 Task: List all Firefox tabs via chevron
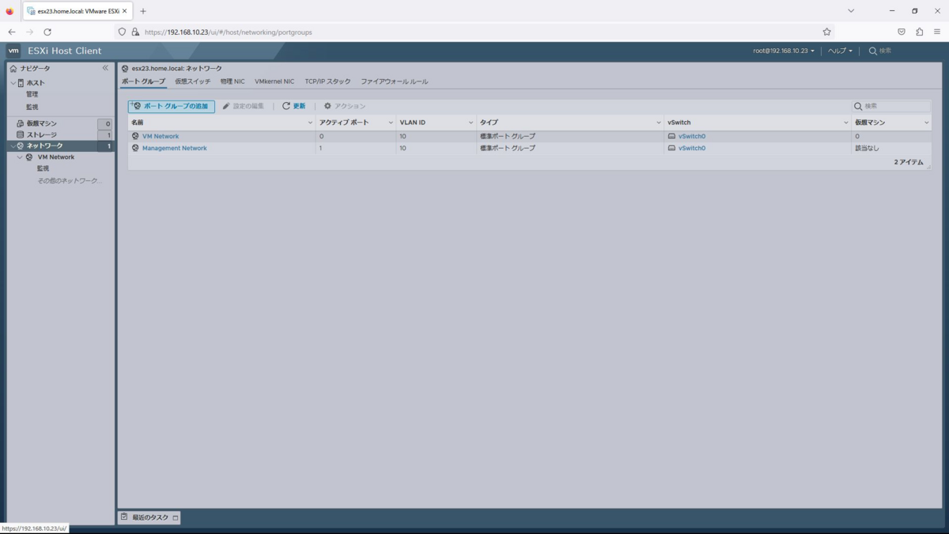[851, 11]
